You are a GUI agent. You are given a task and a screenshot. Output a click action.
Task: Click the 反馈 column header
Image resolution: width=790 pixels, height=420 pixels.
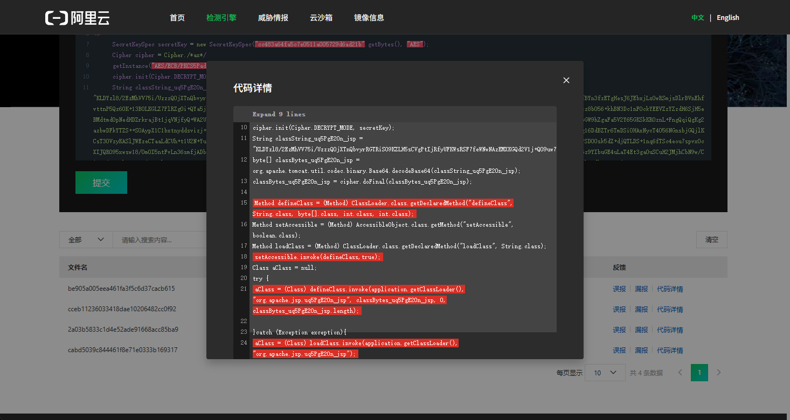619,268
